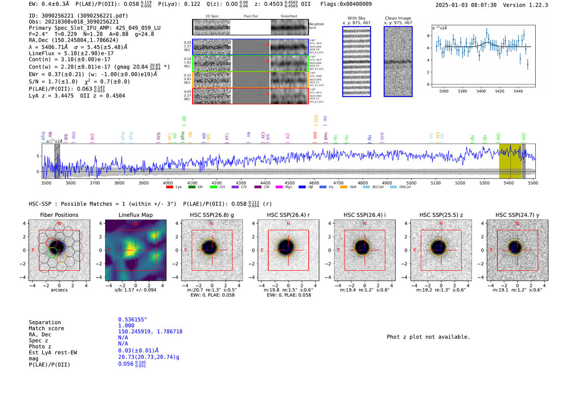Image resolution: width=577 pixels, height=393 pixels.
Task: Click the green fiber circle in Fiber Positions
Action: tap(52, 252)
